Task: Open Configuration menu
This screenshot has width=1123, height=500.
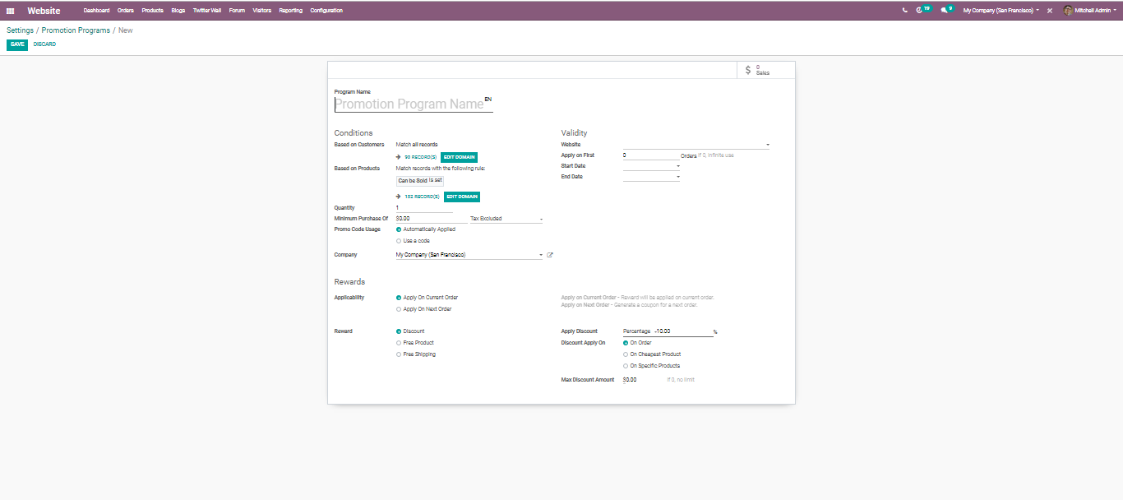Action: coord(326,11)
